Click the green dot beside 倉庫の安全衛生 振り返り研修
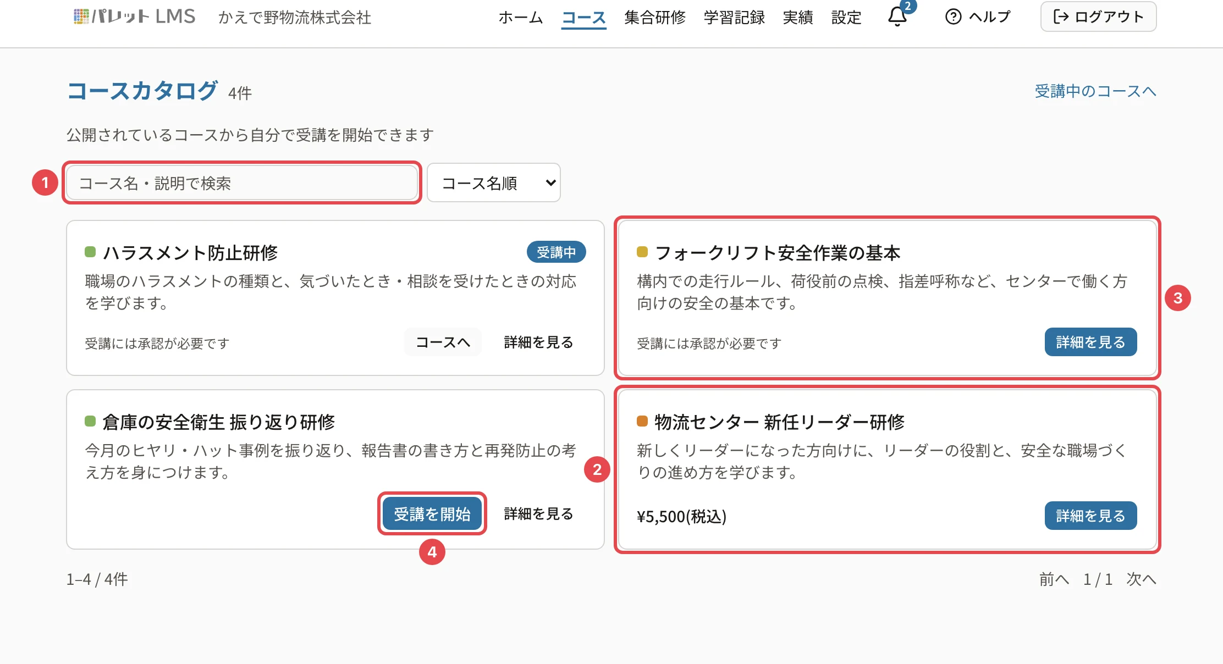The height and width of the screenshot is (664, 1223). point(90,422)
